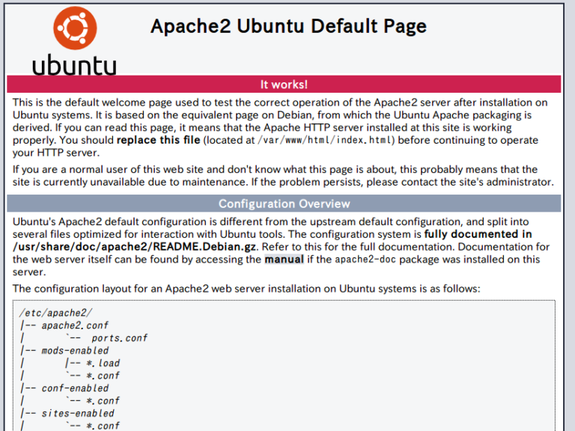Select the mods-enabled directory entry
Viewport: 575px width, 431px height.
point(75,351)
